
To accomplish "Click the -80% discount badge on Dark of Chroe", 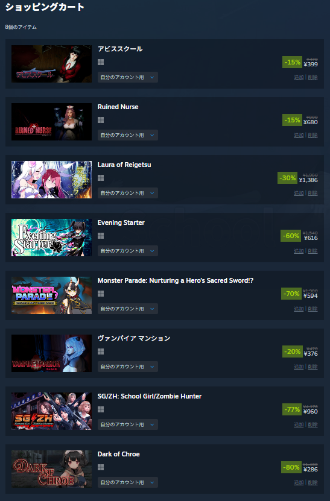I will pyautogui.click(x=291, y=467).
